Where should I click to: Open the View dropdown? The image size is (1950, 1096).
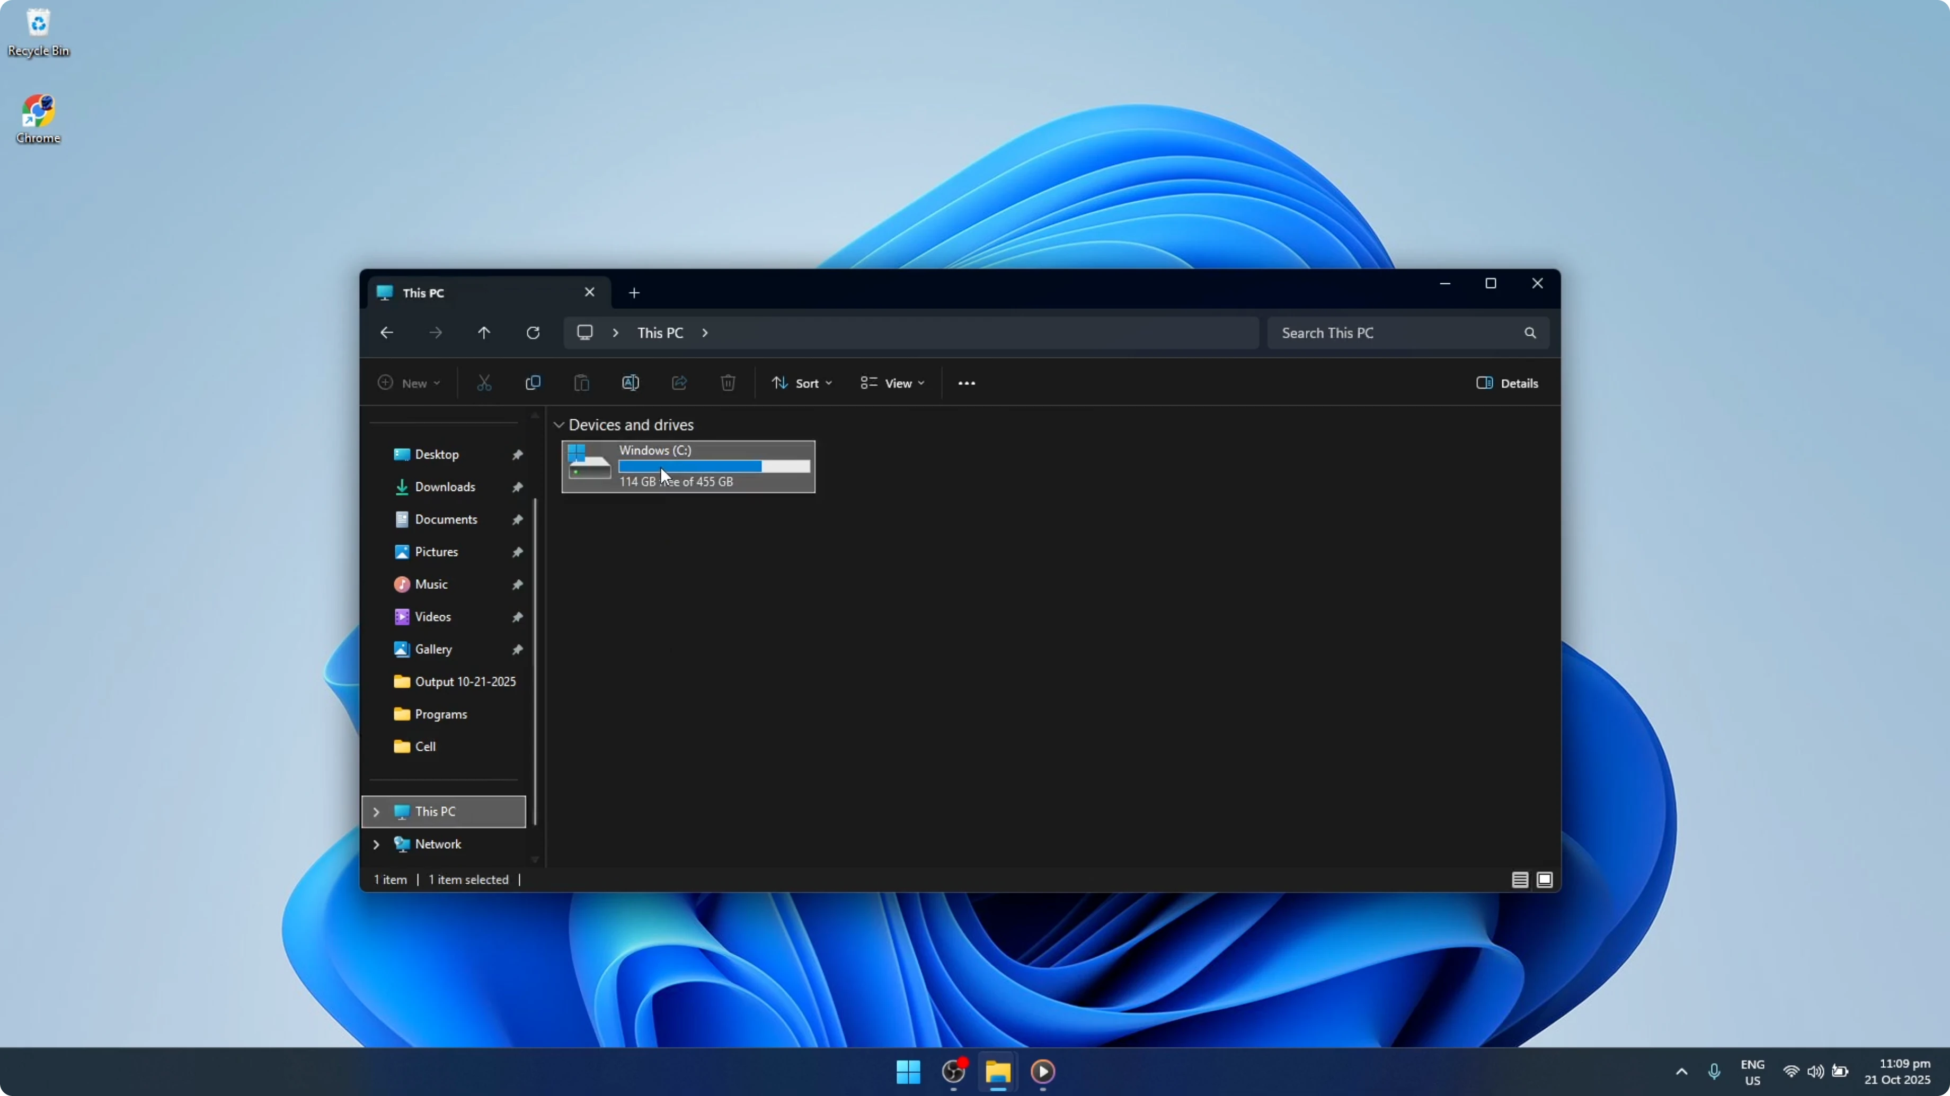tap(892, 383)
